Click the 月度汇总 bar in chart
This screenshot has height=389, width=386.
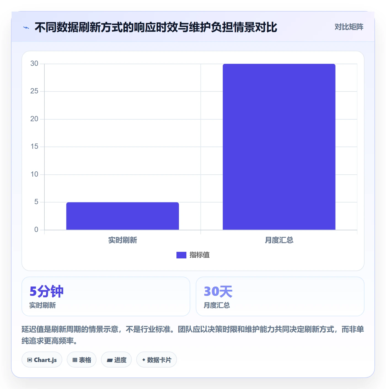click(x=279, y=147)
